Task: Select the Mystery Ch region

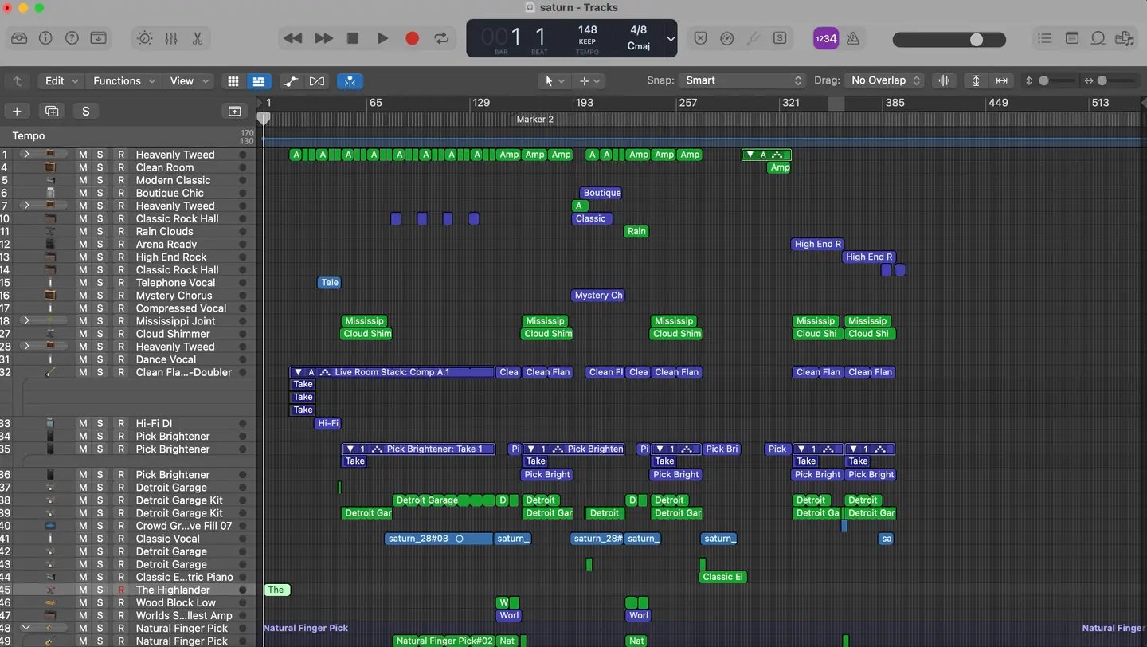Action: 598,295
